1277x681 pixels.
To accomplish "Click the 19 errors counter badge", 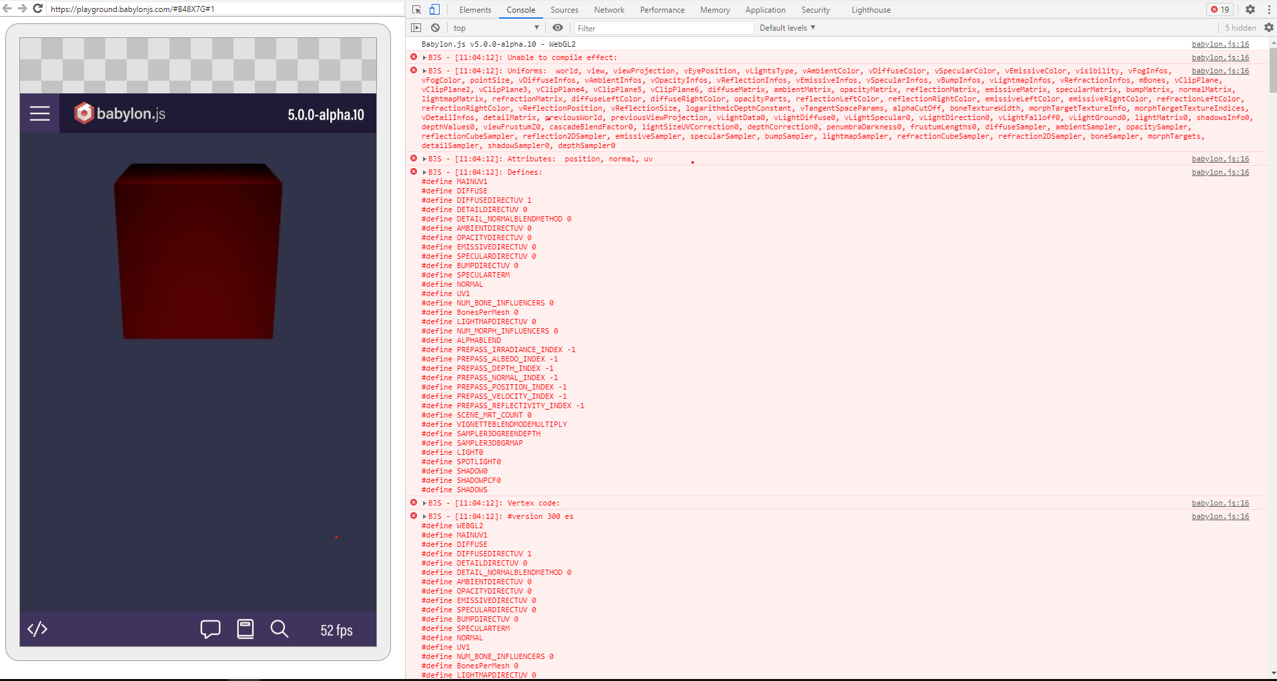I will [x=1220, y=9].
